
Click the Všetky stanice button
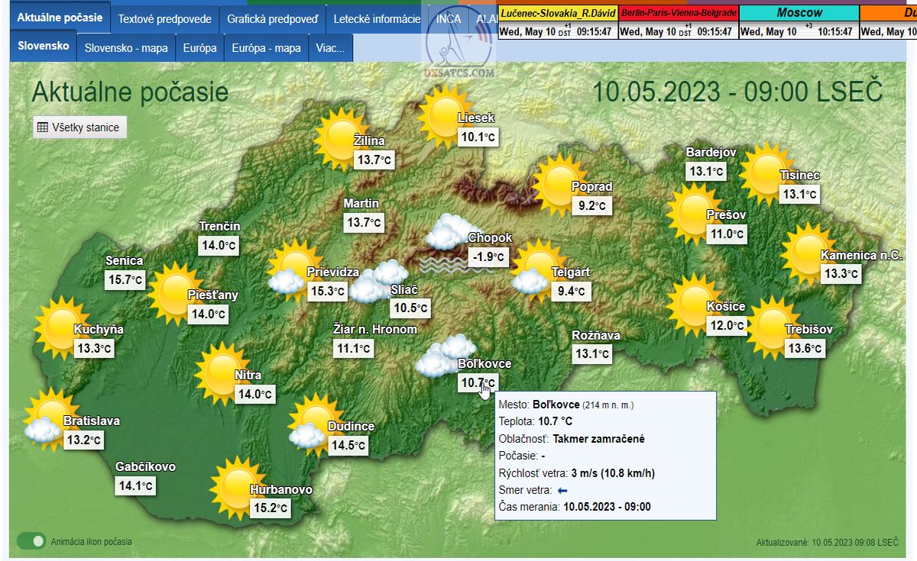(x=79, y=127)
